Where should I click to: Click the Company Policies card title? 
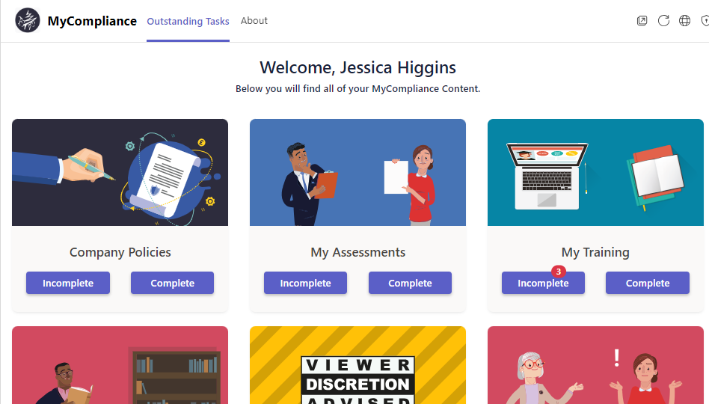[120, 252]
